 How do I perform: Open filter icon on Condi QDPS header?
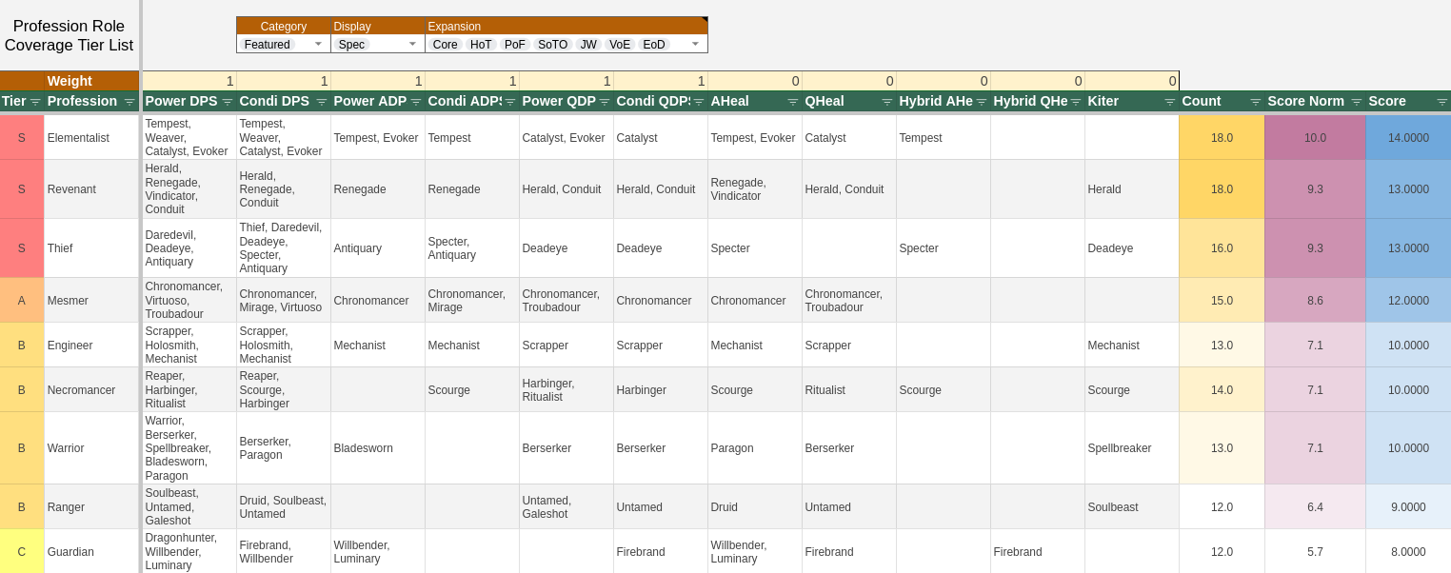(x=699, y=102)
